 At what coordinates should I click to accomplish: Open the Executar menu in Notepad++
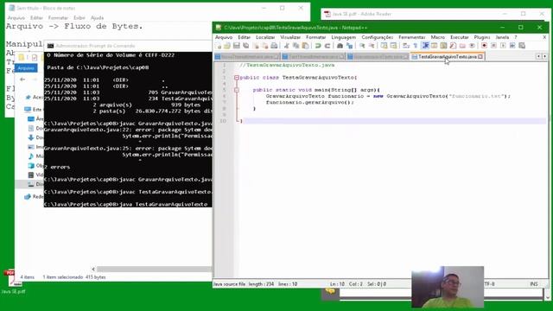click(459, 37)
